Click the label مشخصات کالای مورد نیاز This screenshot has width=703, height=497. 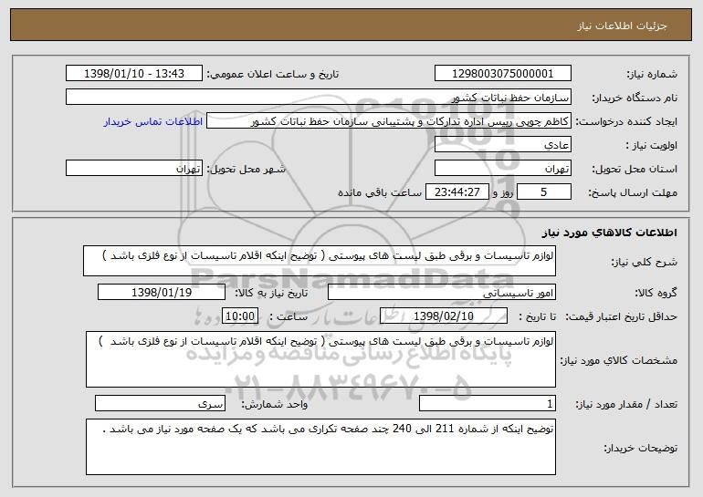click(619, 360)
